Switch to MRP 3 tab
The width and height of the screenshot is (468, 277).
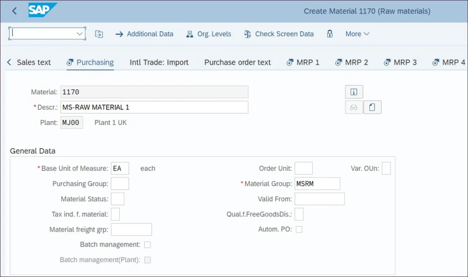[400, 62]
